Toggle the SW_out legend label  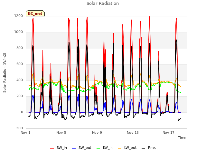point(85,148)
